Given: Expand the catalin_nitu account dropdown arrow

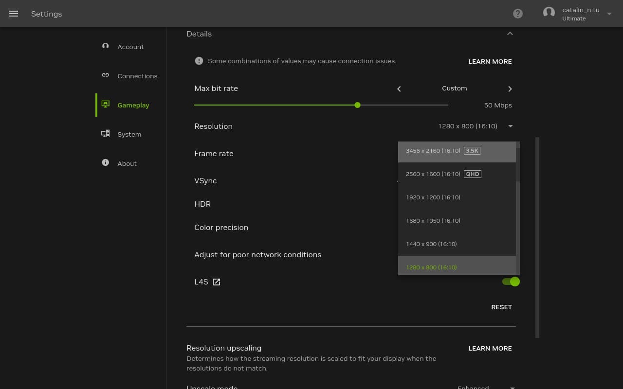Looking at the screenshot, I should tap(609, 14).
